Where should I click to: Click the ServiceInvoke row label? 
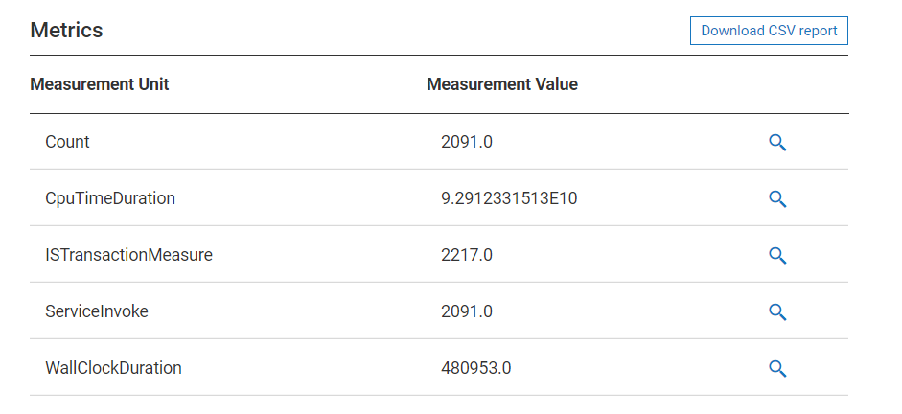coord(97,311)
